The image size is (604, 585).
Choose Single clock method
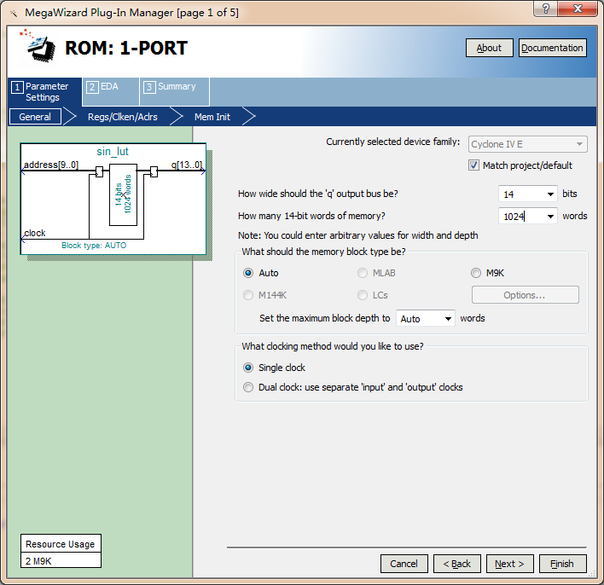pyautogui.click(x=248, y=368)
